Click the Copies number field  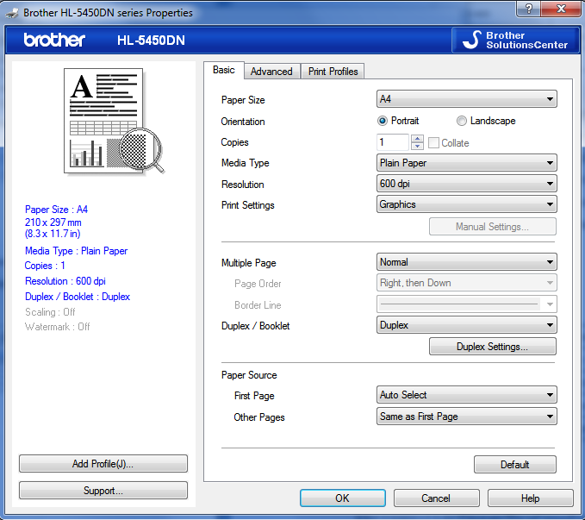393,142
